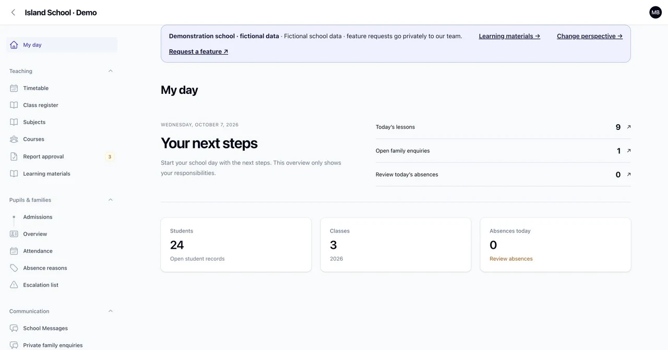Open the Absences today card
Viewport: 668px width, 350px height.
(555, 245)
